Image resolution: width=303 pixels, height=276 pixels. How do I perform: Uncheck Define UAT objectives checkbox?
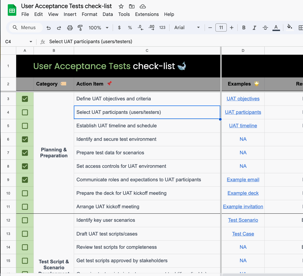click(x=25, y=99)
